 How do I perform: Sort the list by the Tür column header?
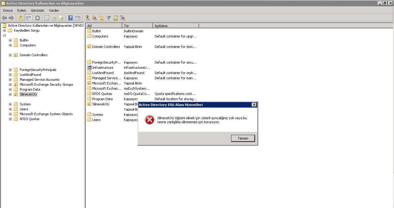137,26
